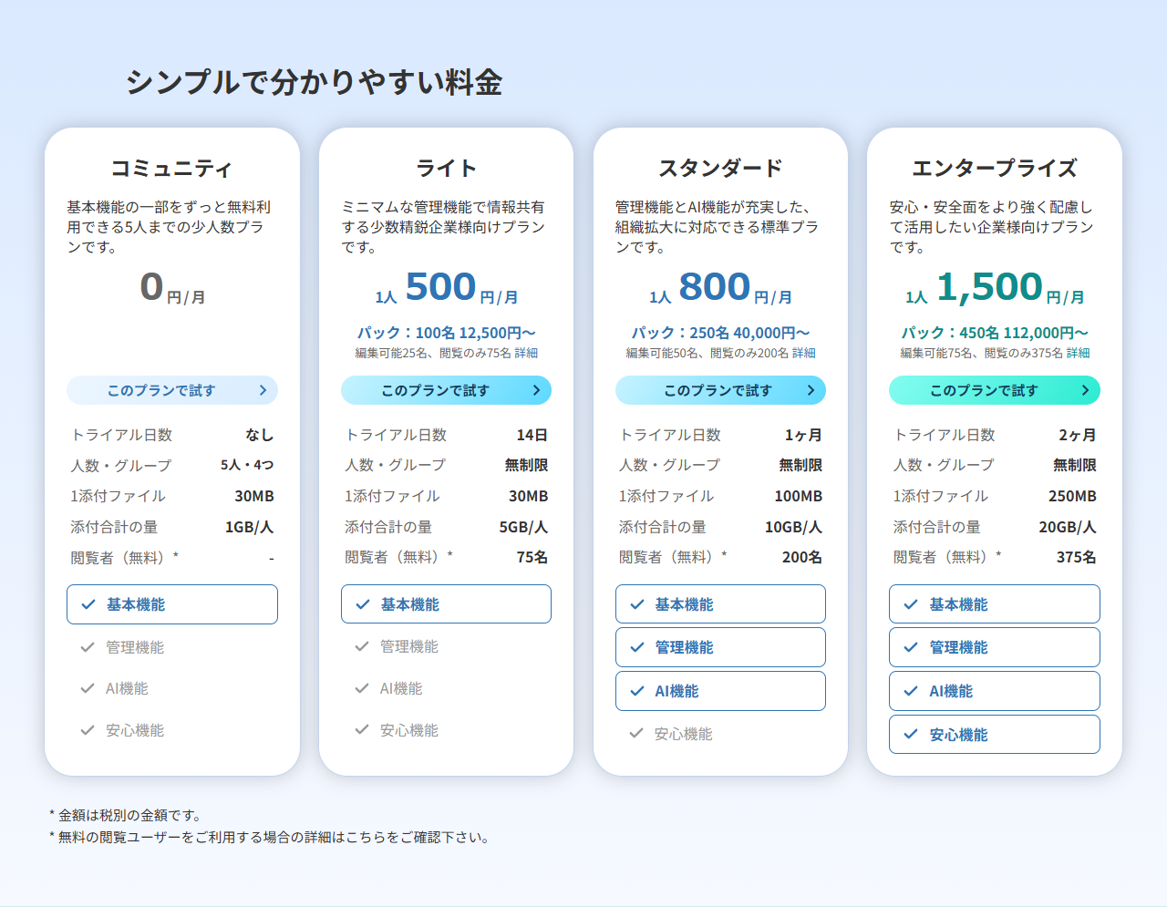Image resolution: width=1167 pixels, height=907 pixels.
Task: Click パック：100名 12,500円〜 text
Action: 446,333
